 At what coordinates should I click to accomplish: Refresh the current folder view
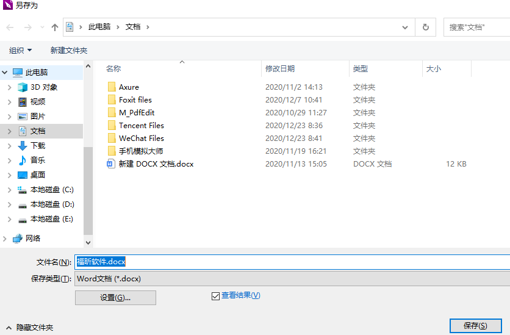click(x=425, y=27)
